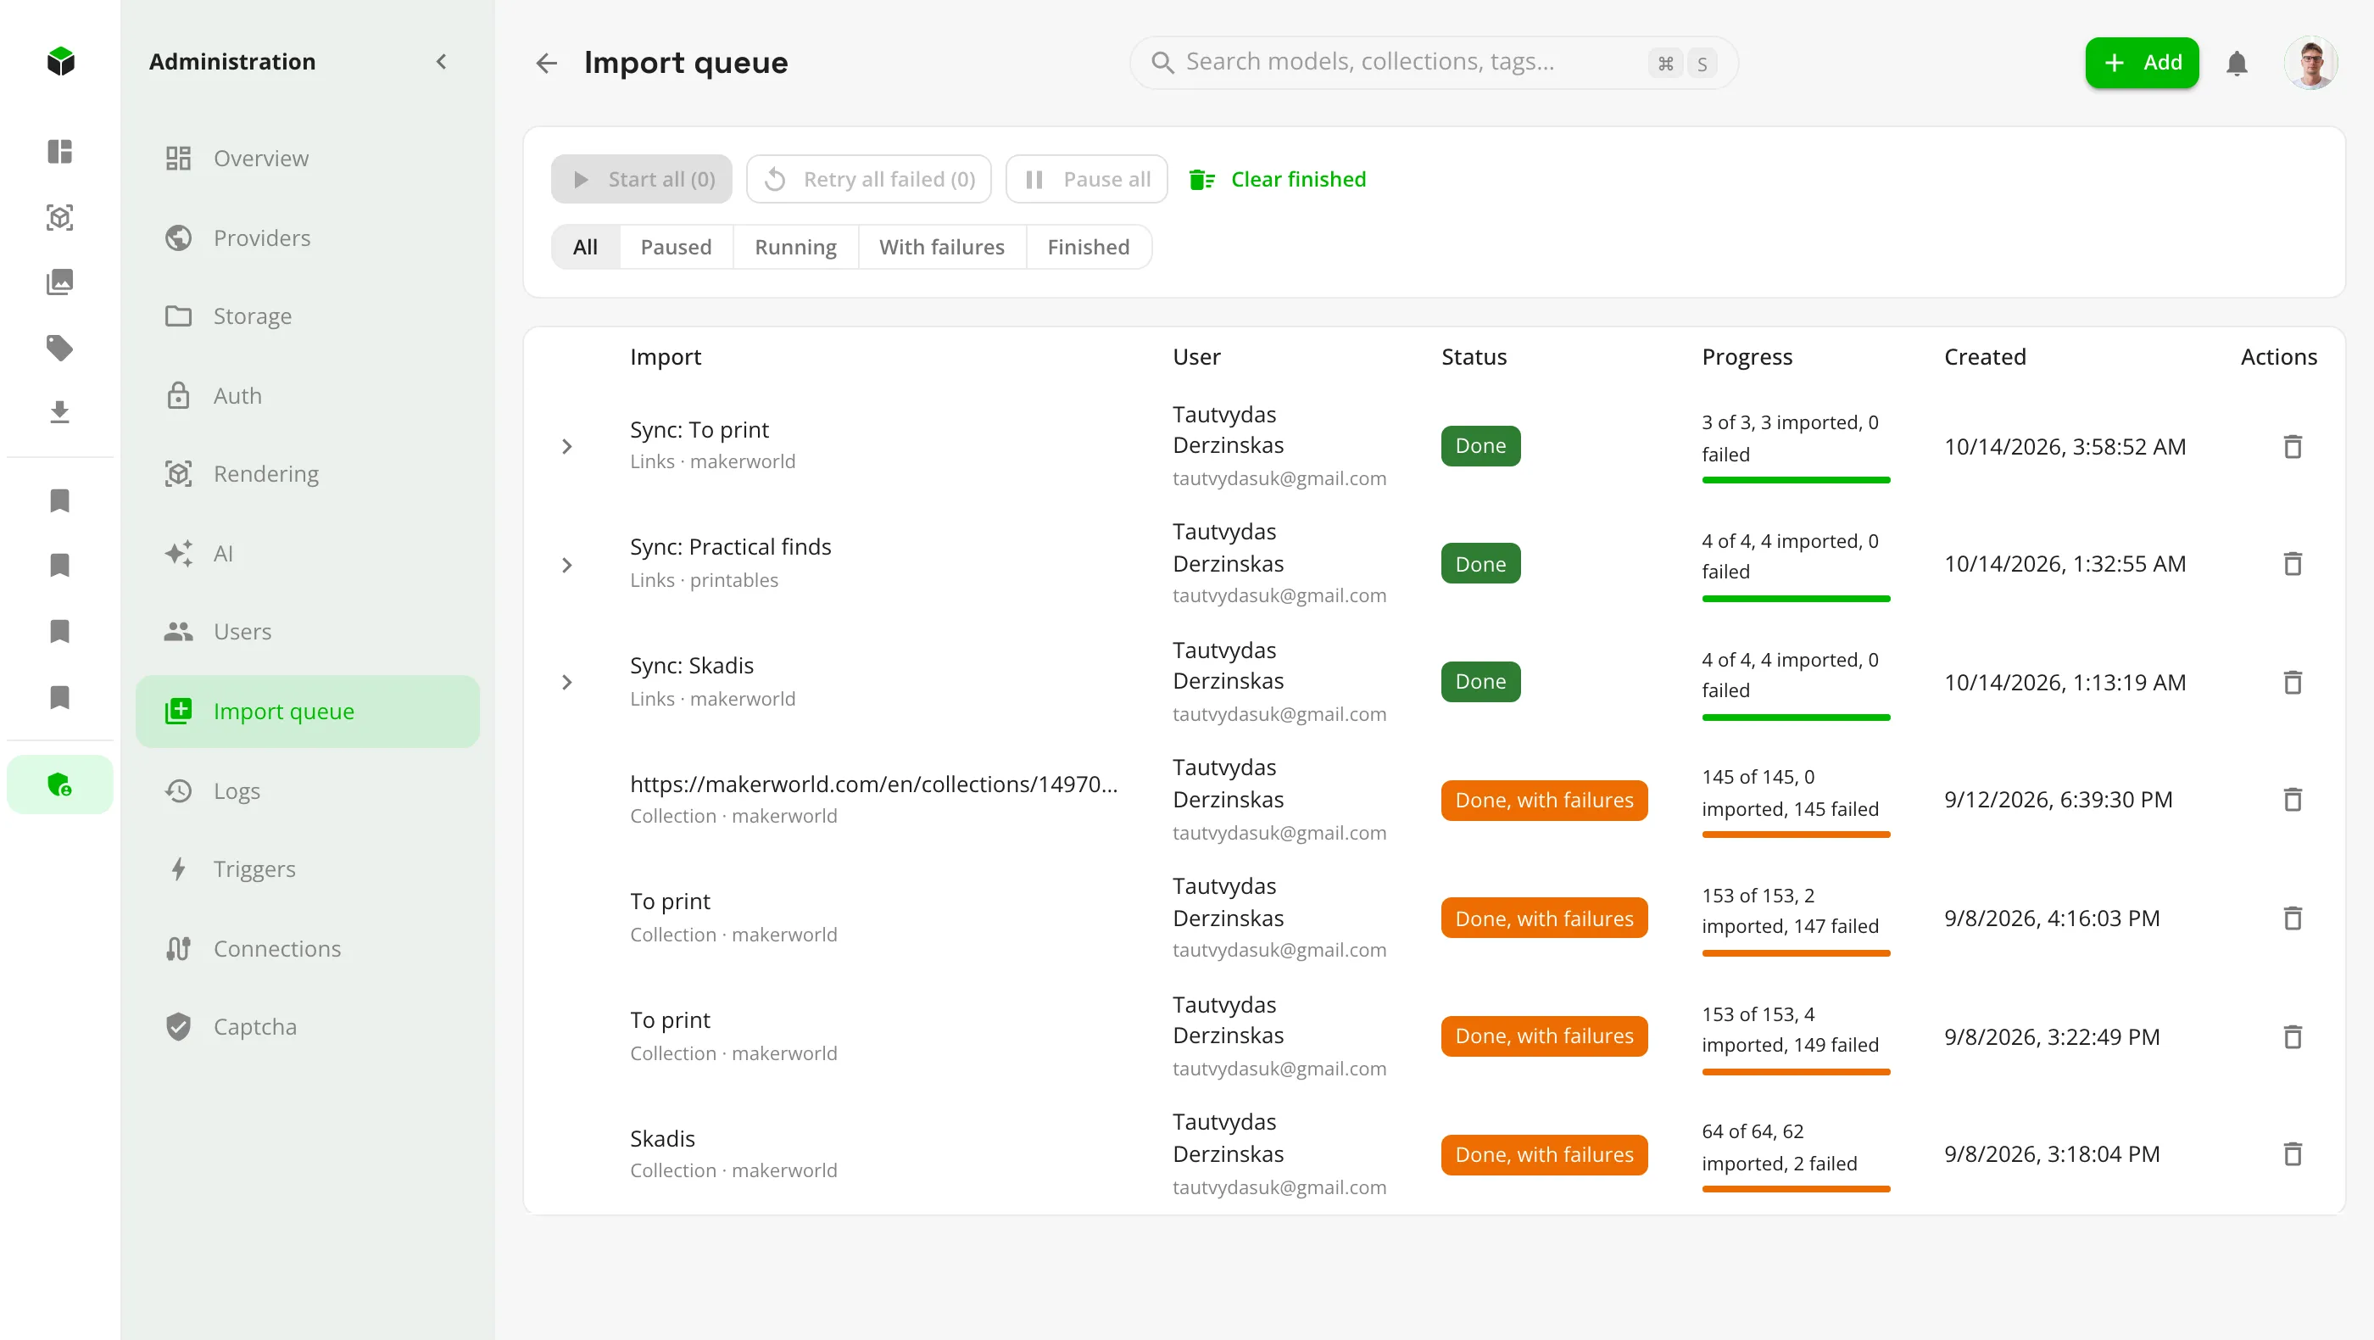Delete the makerworld collections URL import
Image resolution: width=2374 pixels, height=1340 pixels.
(2293, 799)
